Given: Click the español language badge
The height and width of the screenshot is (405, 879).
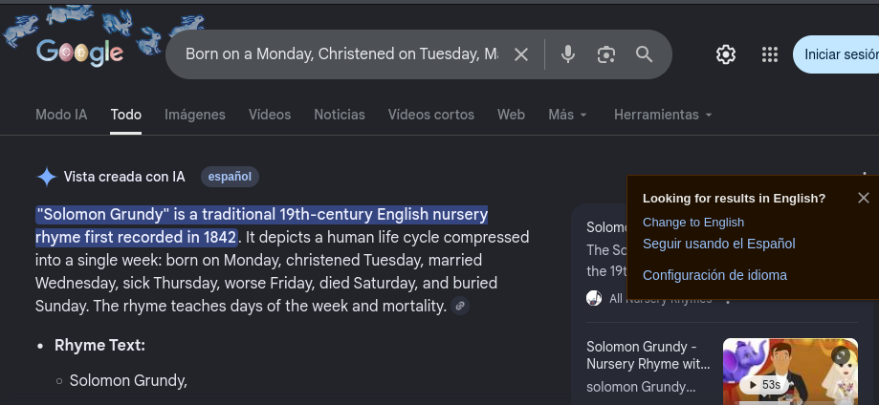Looking at the screenshot, I should click(x=230, y=177).
